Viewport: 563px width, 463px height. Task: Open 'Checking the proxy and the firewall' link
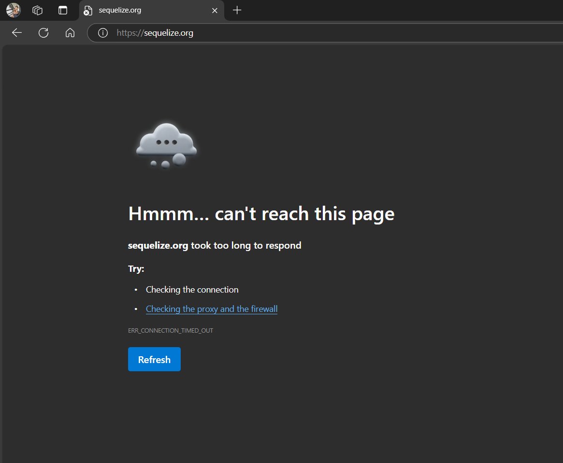point(212,309)
